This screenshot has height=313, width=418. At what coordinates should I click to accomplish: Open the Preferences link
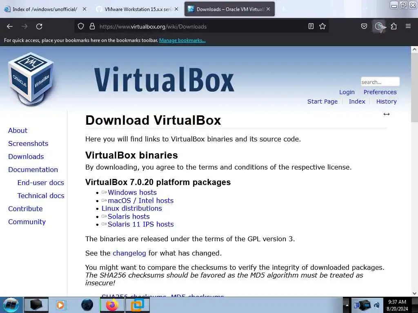[x=380, y=92]
